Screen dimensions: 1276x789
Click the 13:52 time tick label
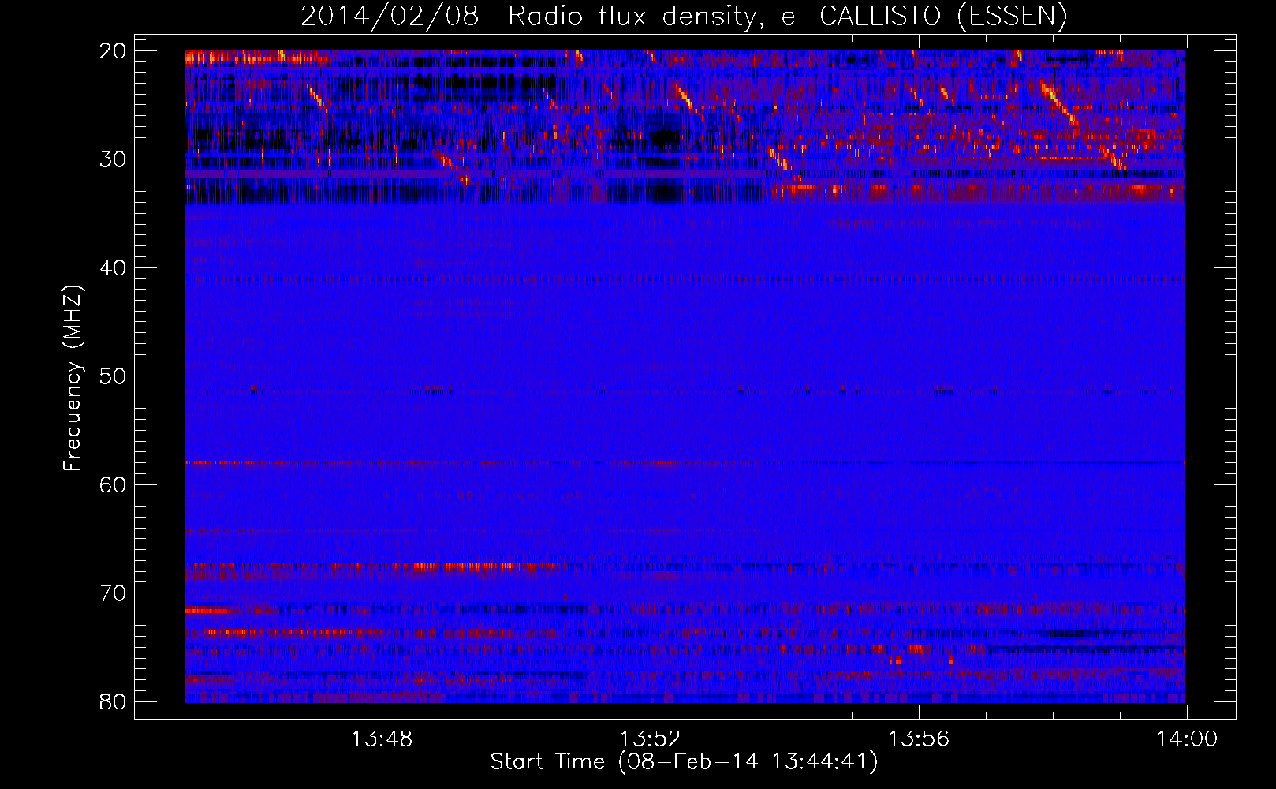point(650,739)
